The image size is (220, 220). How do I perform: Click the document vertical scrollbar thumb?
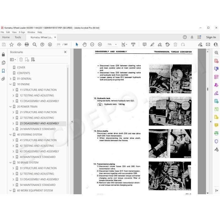pyautogui.click(x=207, y=89)
